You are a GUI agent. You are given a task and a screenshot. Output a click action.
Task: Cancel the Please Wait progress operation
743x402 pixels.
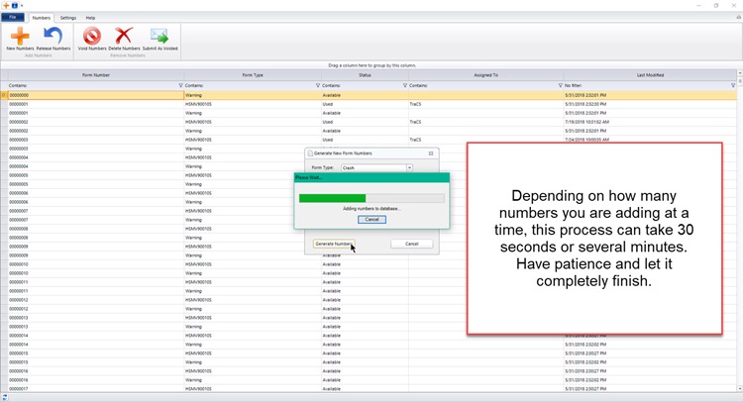371,220
